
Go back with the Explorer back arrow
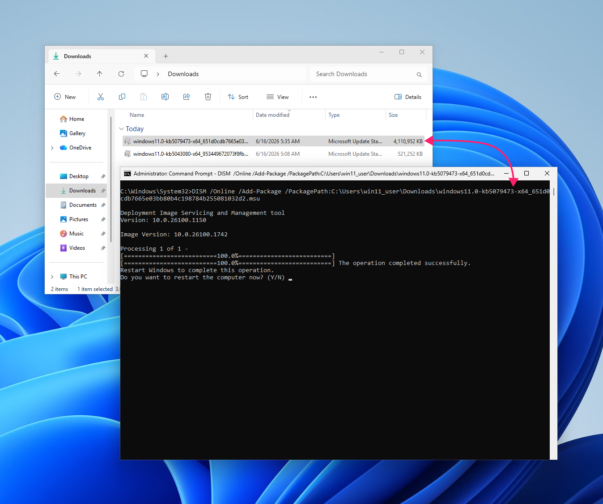(57, 74)
